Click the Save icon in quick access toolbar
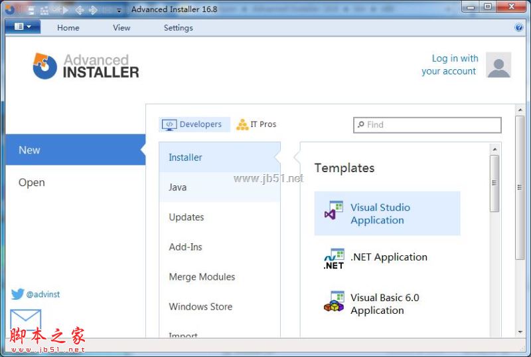This screenshot has width=531, height=357. coord(31,10)
